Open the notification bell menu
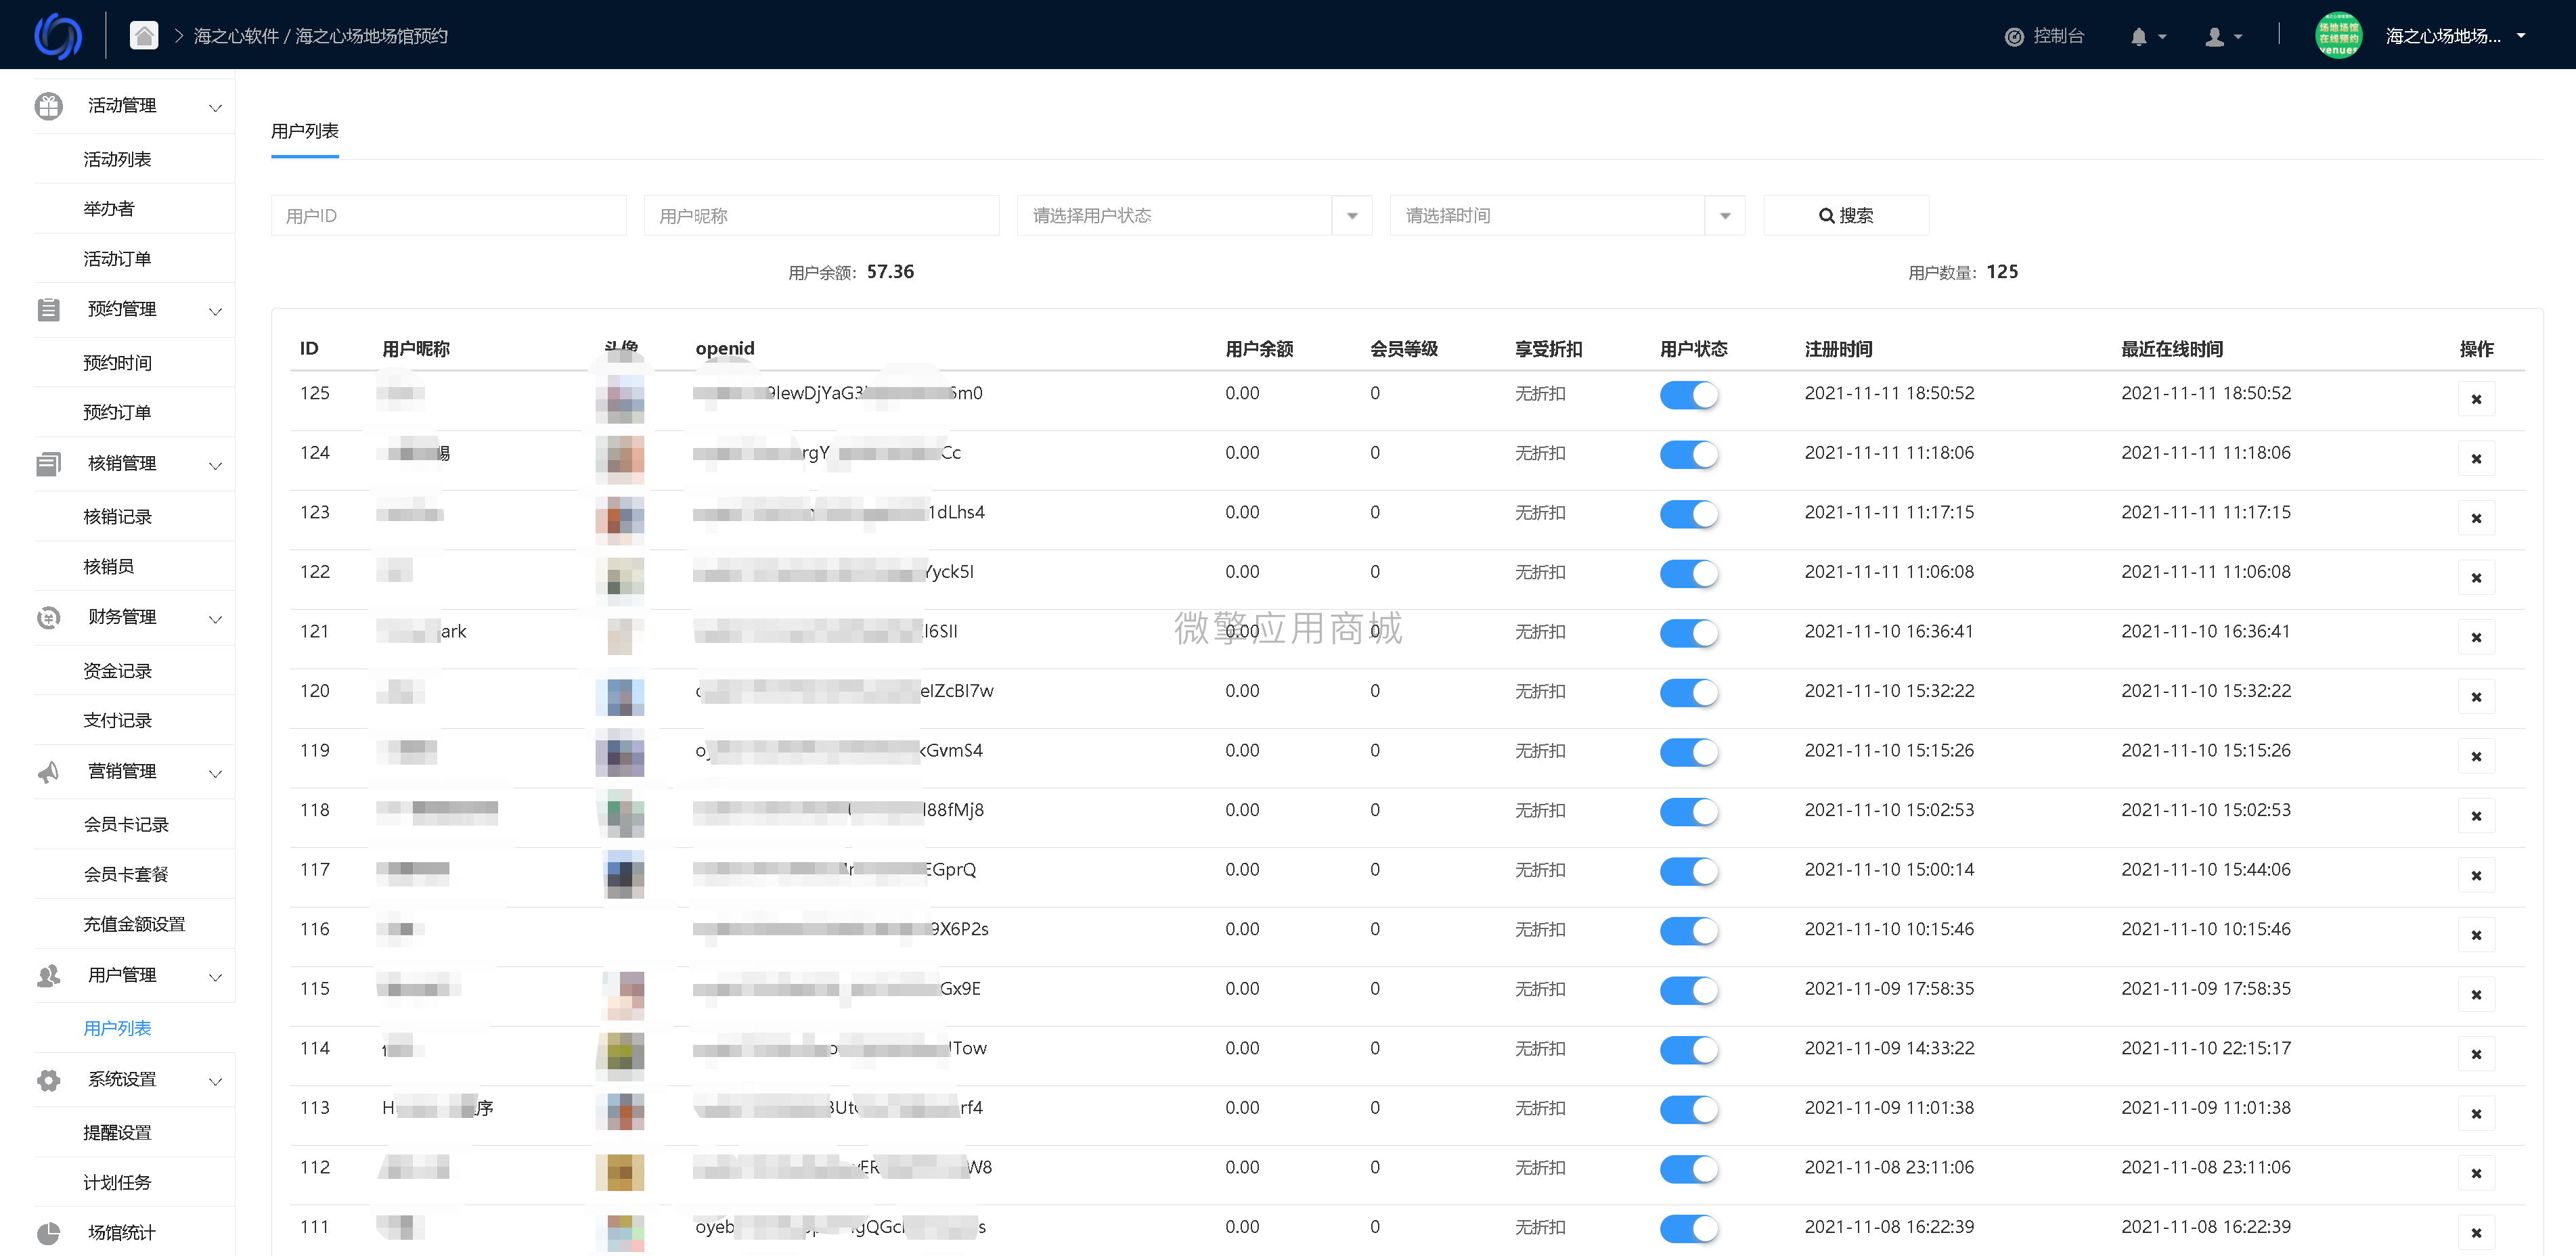This screenshot has height=1256, width=2576. (x=2139, y=37)
